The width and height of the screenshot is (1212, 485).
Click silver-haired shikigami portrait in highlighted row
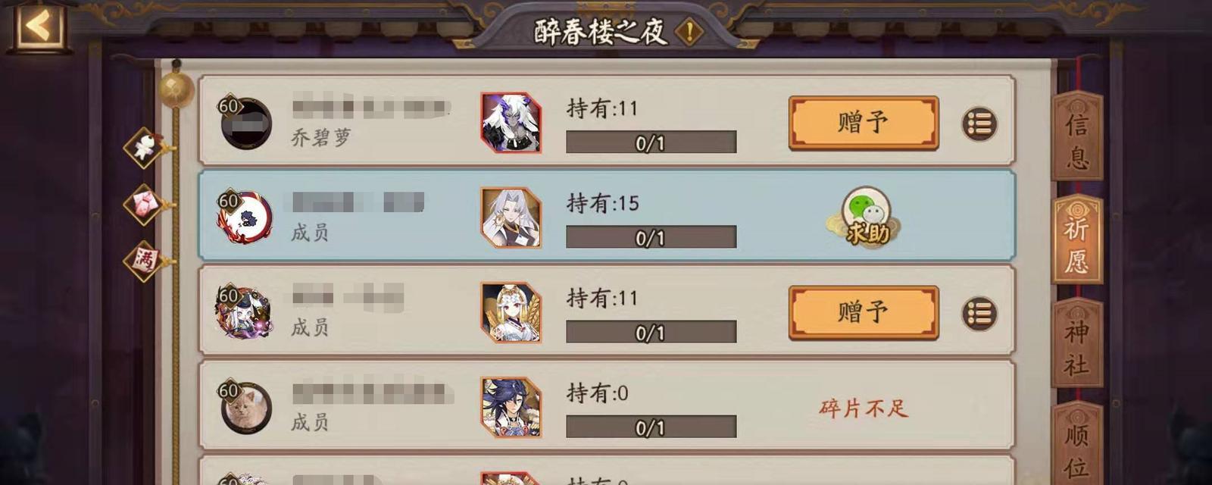(511, 217)
